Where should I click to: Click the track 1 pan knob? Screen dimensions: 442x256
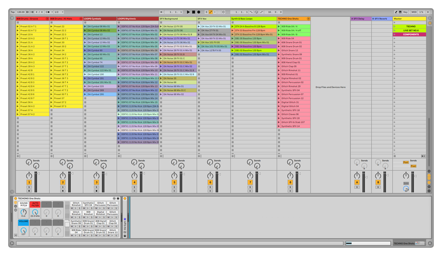point(29,176)
